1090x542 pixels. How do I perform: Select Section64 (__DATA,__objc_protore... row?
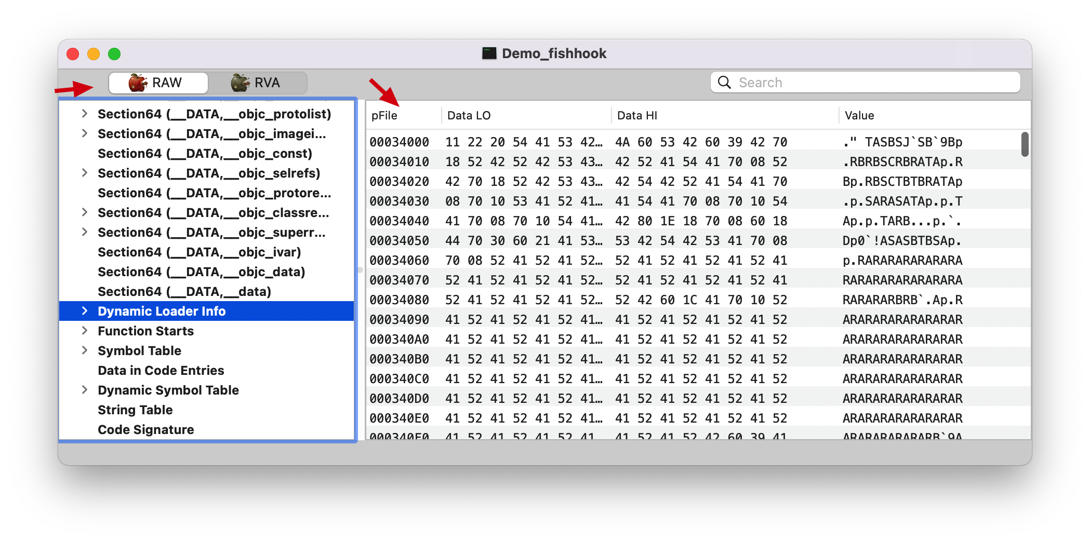(207, 193)
